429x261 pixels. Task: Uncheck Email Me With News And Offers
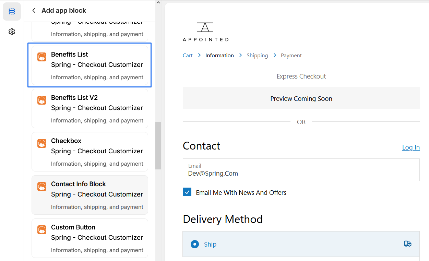pos(187,192)
